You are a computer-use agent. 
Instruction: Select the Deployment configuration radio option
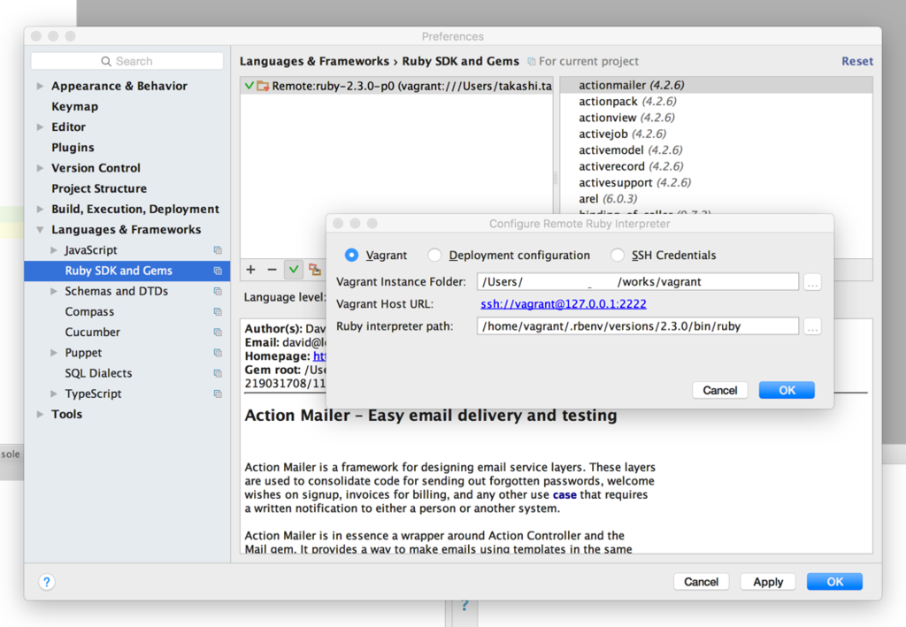pos(434,255)
